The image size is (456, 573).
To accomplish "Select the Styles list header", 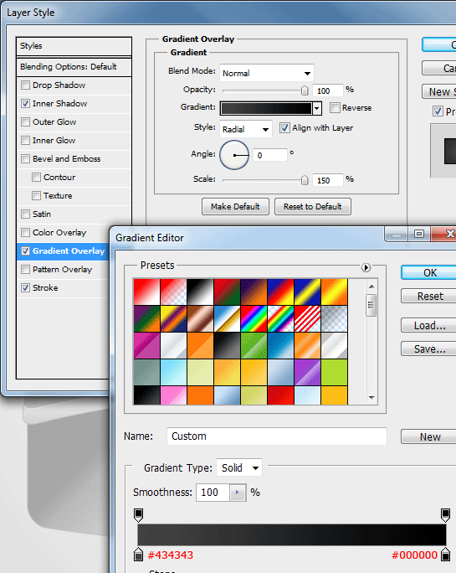I will (x=74, y=46).
